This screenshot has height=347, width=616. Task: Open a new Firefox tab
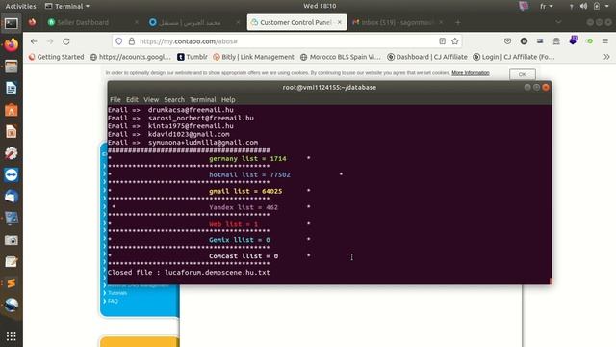click(458, 22)
